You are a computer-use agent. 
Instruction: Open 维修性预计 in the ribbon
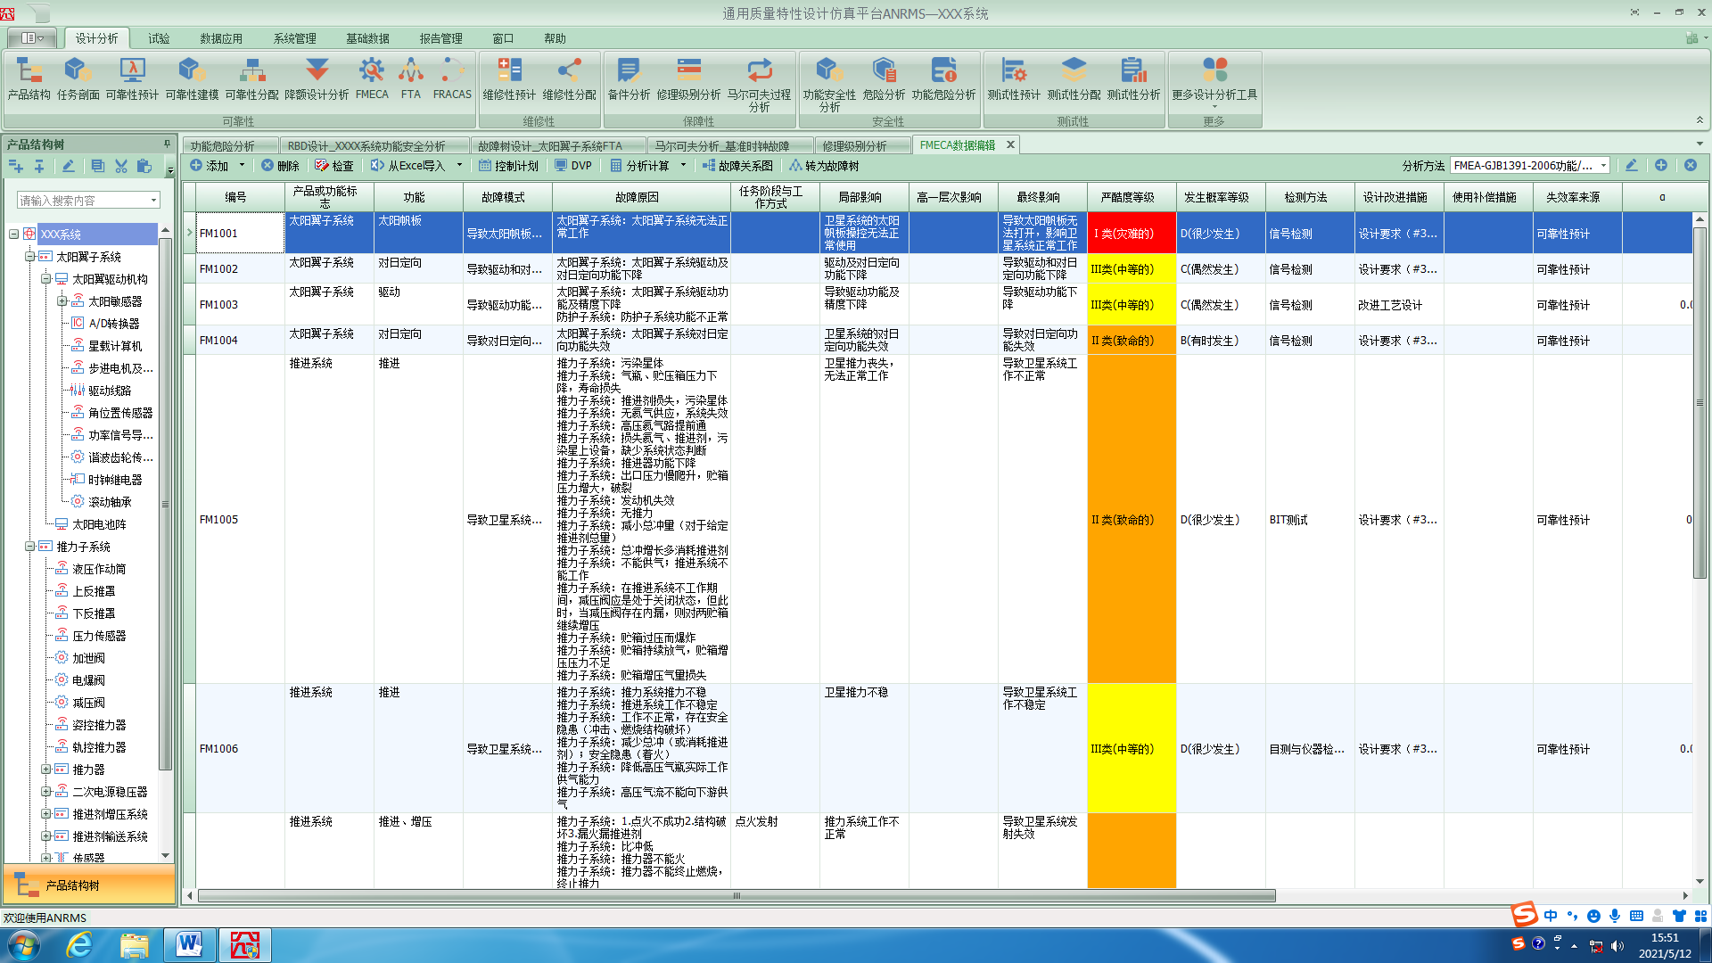click(x=509, y=78)
